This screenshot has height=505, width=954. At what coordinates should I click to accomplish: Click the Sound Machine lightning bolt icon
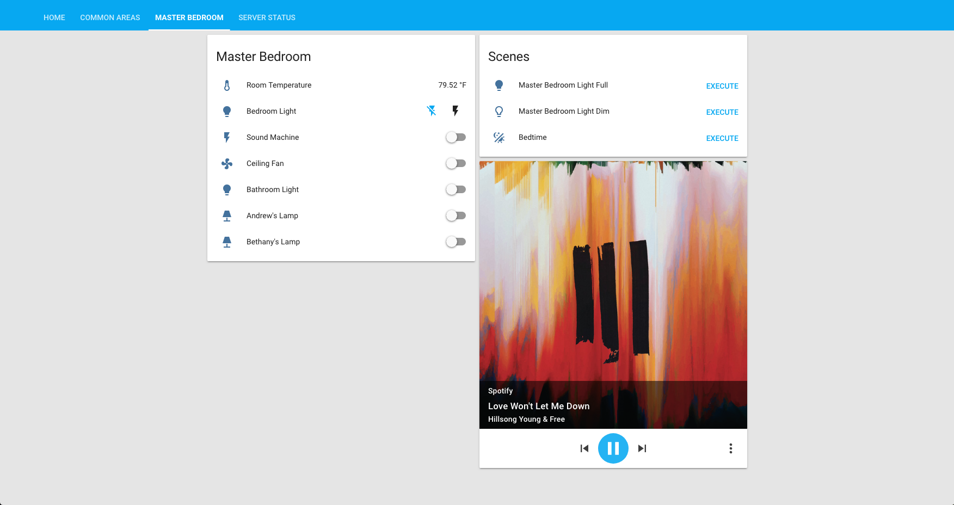(227, 138)
